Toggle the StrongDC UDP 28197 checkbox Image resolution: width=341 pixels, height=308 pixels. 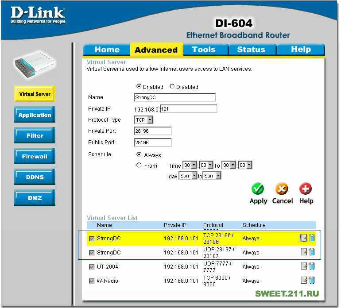coord(92,253)
